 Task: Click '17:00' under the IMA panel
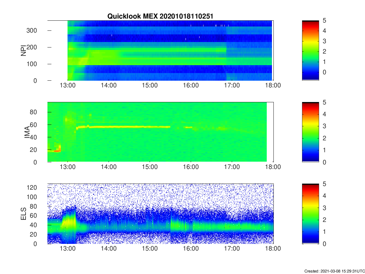(232, 167)
